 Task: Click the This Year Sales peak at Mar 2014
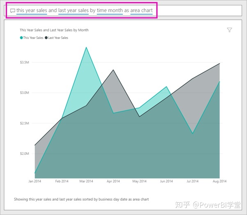[86, 47]
